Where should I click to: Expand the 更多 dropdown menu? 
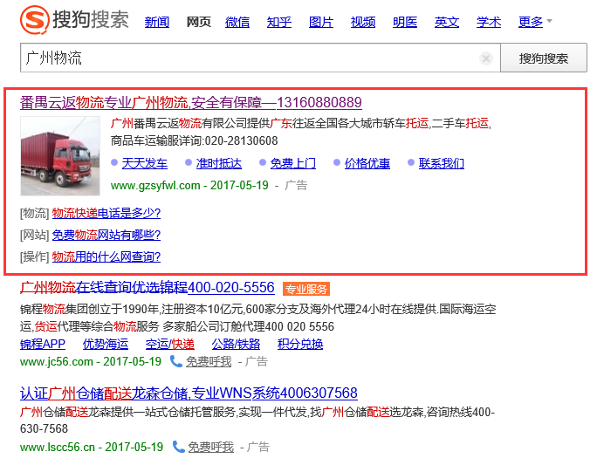click(x=535, y=22)
